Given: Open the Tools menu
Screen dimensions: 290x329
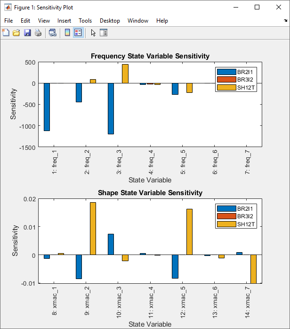Looking at the screenshot, I should [x=85, y=21].
